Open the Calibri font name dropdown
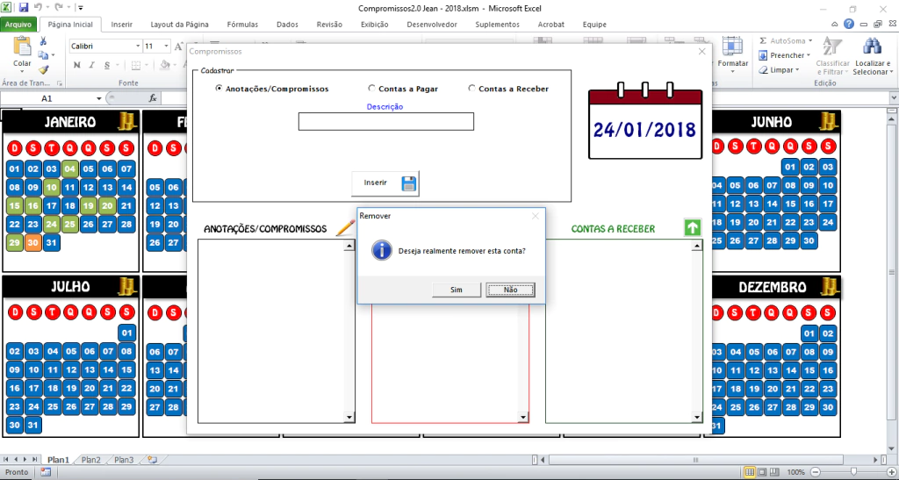 click(x=138, y=46)
